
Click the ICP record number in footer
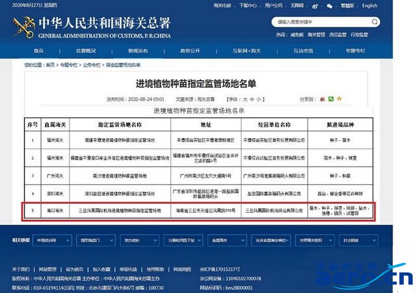[220, 270]
